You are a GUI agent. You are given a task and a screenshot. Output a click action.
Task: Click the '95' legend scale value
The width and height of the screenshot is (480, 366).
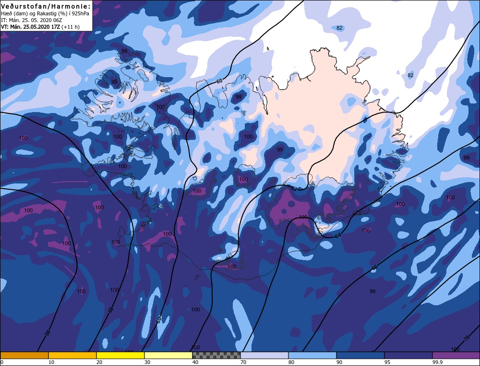pos(387,362)
